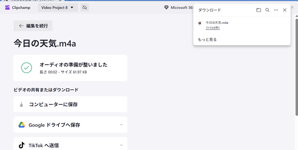The width and height of the screenshot is (298, 150).
Task: Click the Microsoft 365 diamond icon
Action: [167, 7]
